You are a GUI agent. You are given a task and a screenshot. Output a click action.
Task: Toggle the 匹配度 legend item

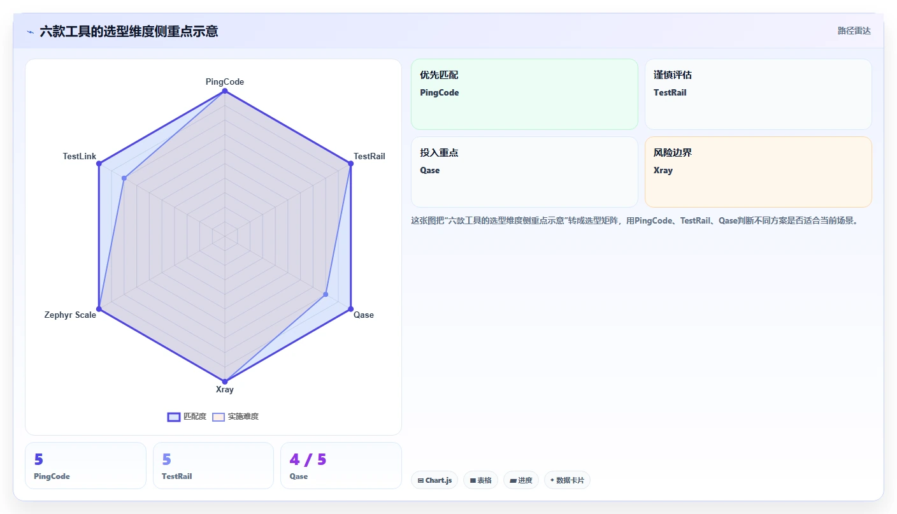click(187, 417)
